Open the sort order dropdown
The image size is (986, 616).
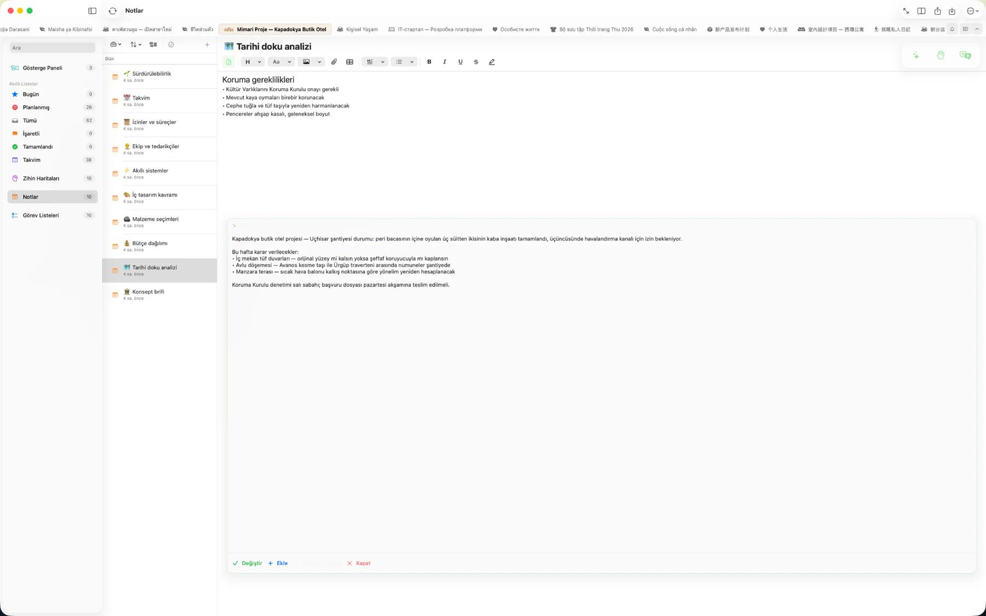tap(136, 45)
